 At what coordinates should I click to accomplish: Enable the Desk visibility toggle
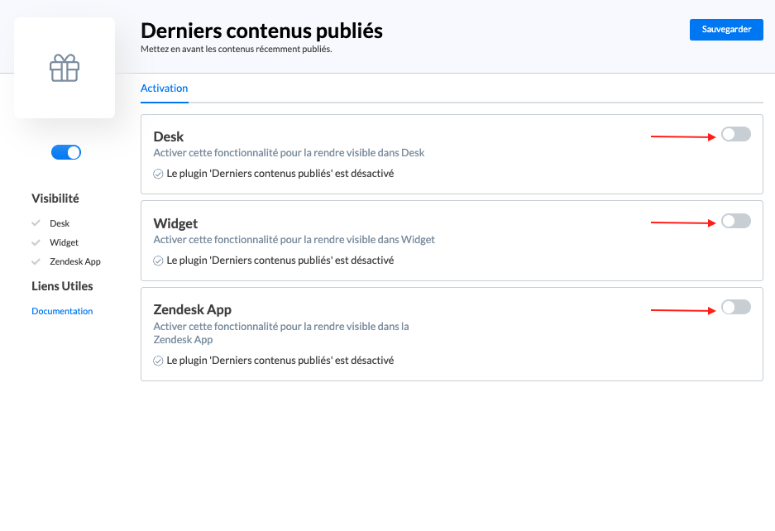(735, 135)
